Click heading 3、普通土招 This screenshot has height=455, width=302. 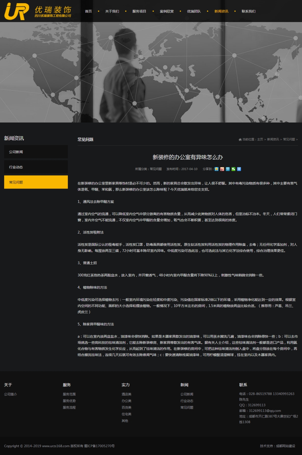click(87, 263)
